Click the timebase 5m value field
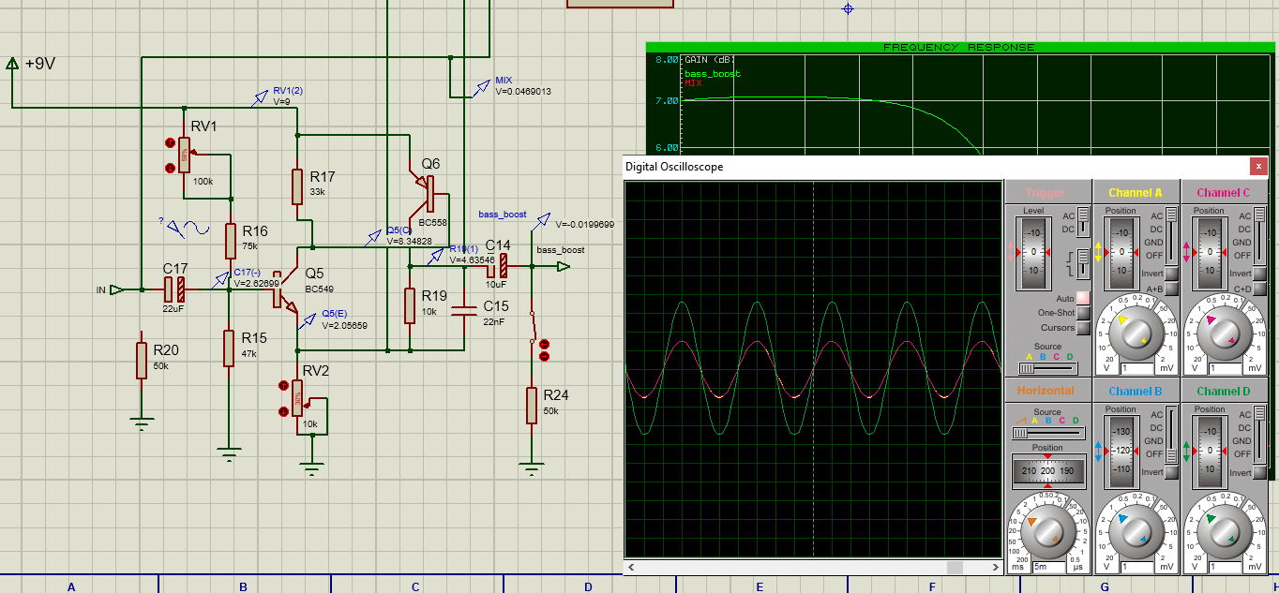Image resolution: width=1279 pixels, height=593 pixels. coord(1047,567)
